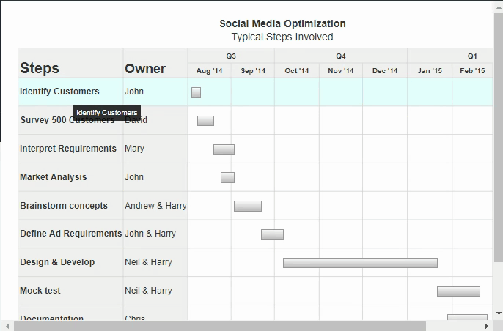The image size is (503, 331).
Task: Click the Documentation task bar
Action: click(x=467, y=318)
